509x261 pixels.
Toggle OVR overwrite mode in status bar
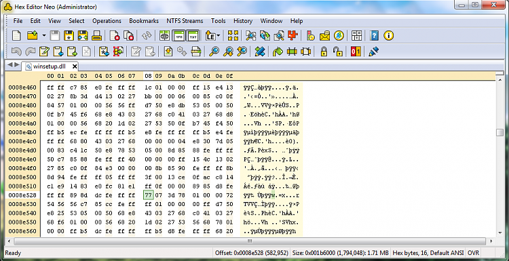click(x=472, y=253)
